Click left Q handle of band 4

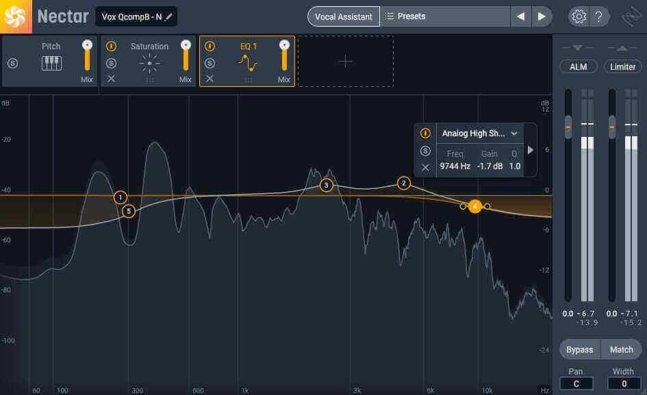coord(463,206)
